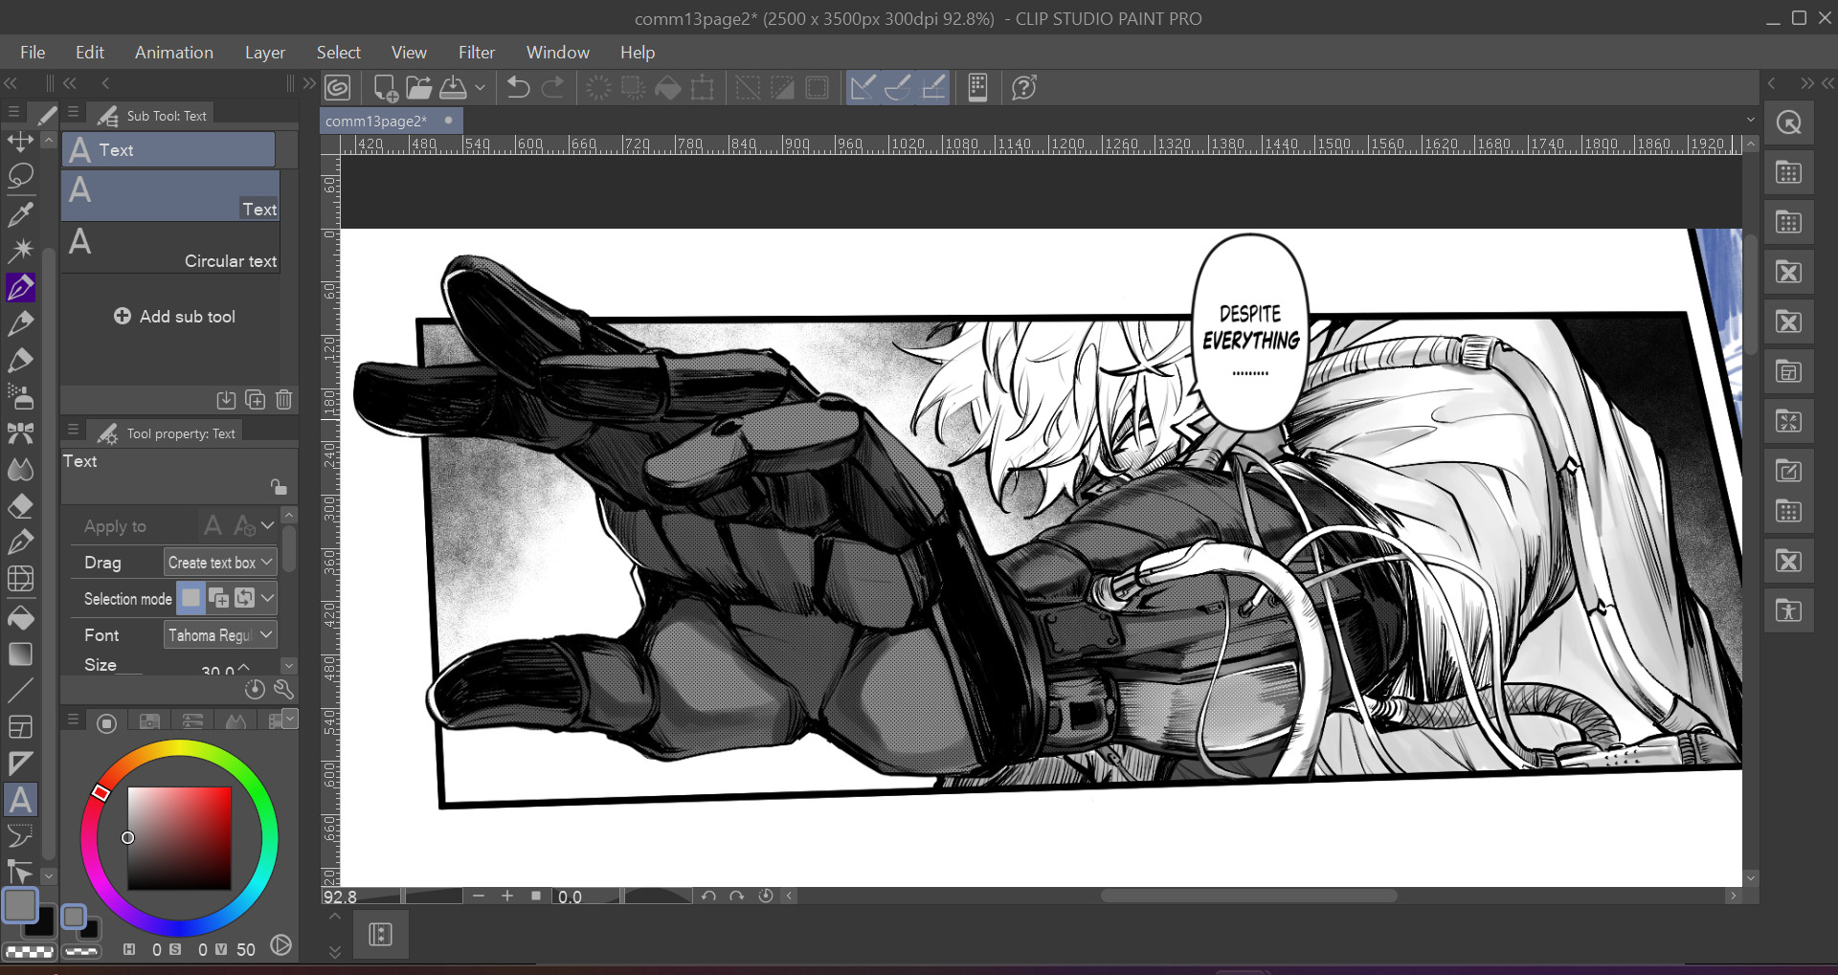1838x975 pixels.
Task: Toggle the tool property lock icon
Action: 279,487
